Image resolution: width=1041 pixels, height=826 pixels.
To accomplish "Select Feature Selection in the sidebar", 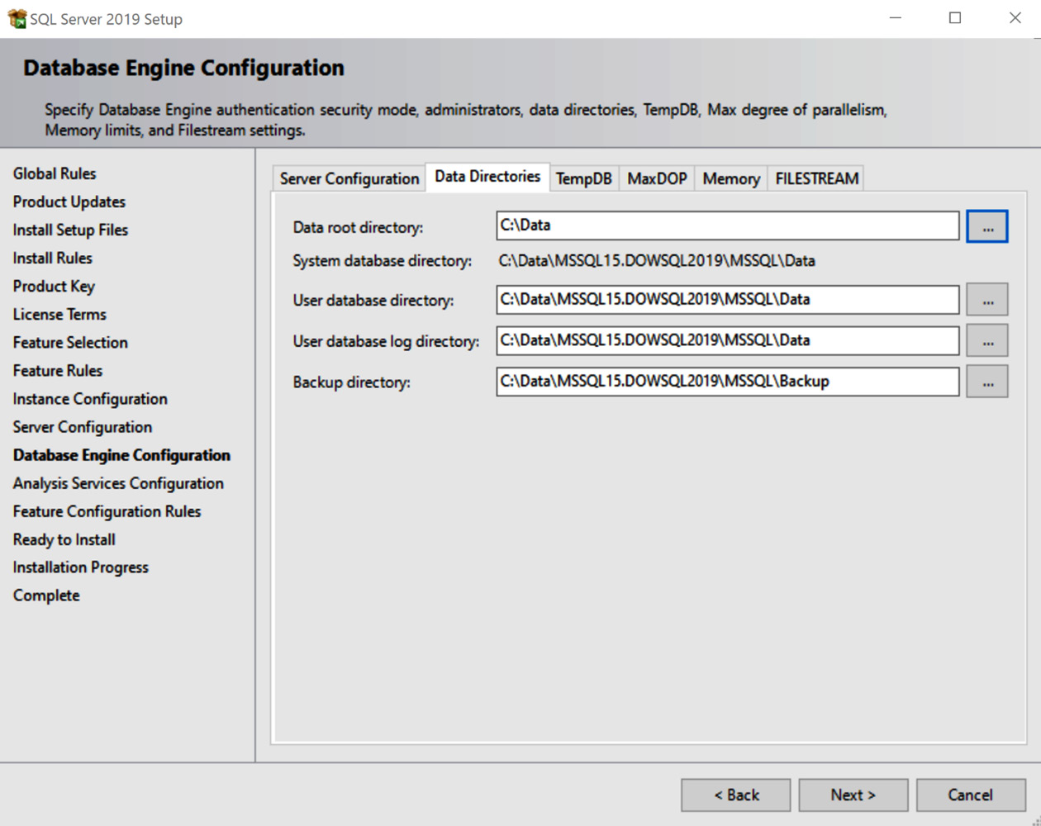I will tap(70, 342).
